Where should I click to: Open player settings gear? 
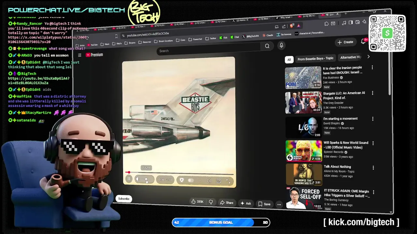click(x=209, y=181)
